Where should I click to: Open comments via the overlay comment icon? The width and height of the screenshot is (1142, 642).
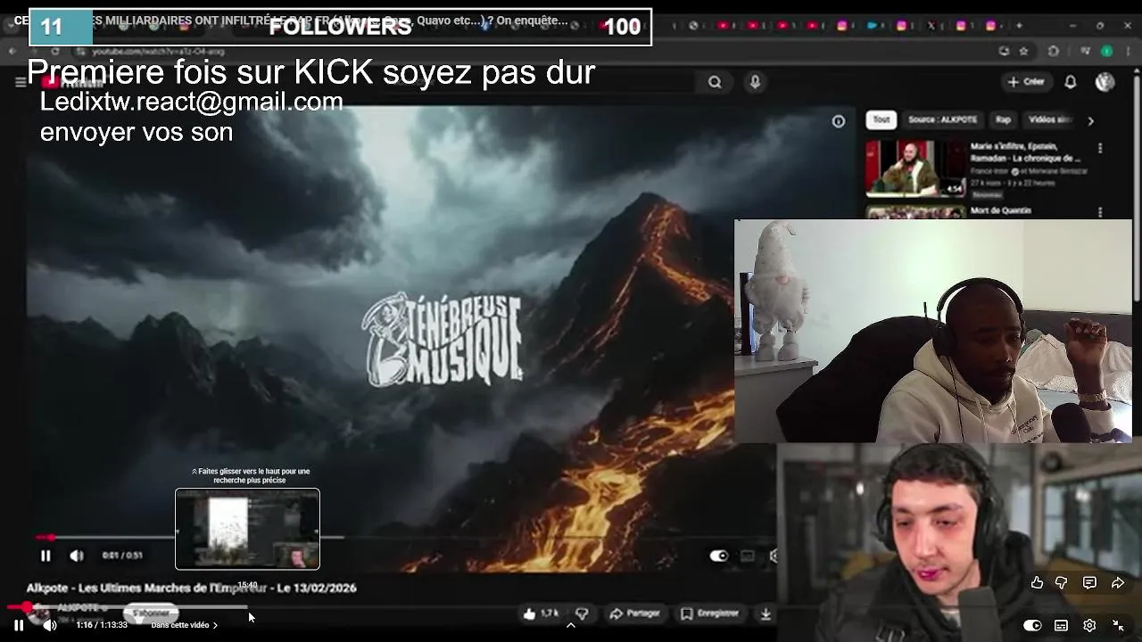1089,582
